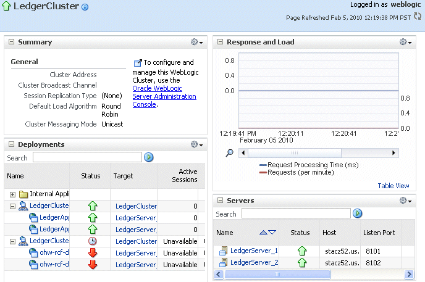Click the Listen Port value 8102

(x=373, y=263)
